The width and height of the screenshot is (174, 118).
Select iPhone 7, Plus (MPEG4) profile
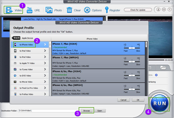point(98,62)
